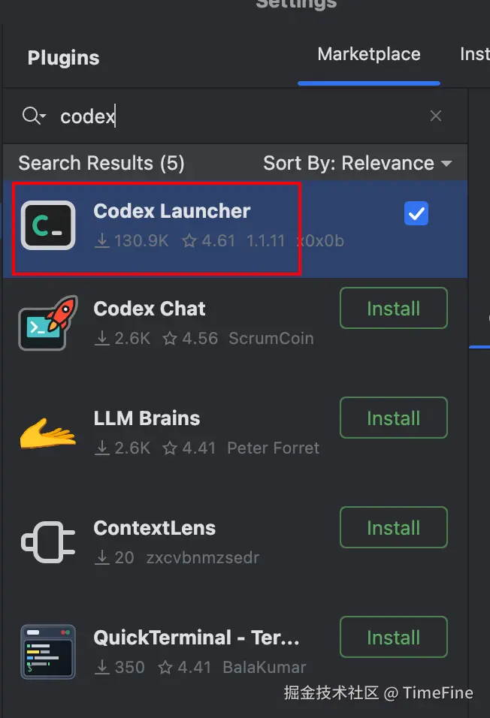
Task: Open the Sort By Relevance dropdown
Action: click(x=358, y=163)
